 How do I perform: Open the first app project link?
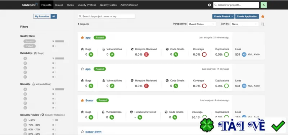pyautogui.click(x=88, y=38)
